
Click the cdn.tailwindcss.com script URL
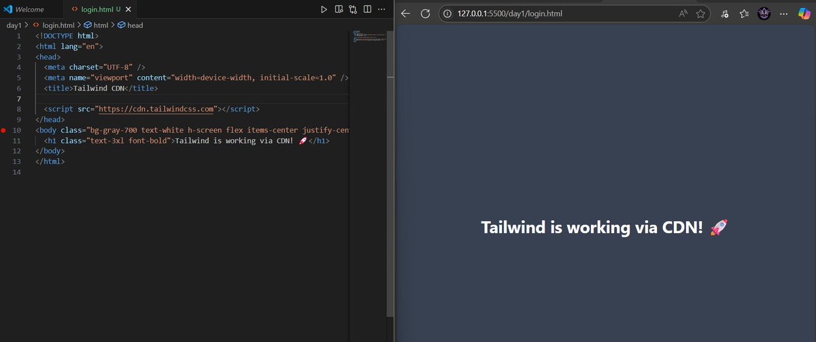point(156,109)
